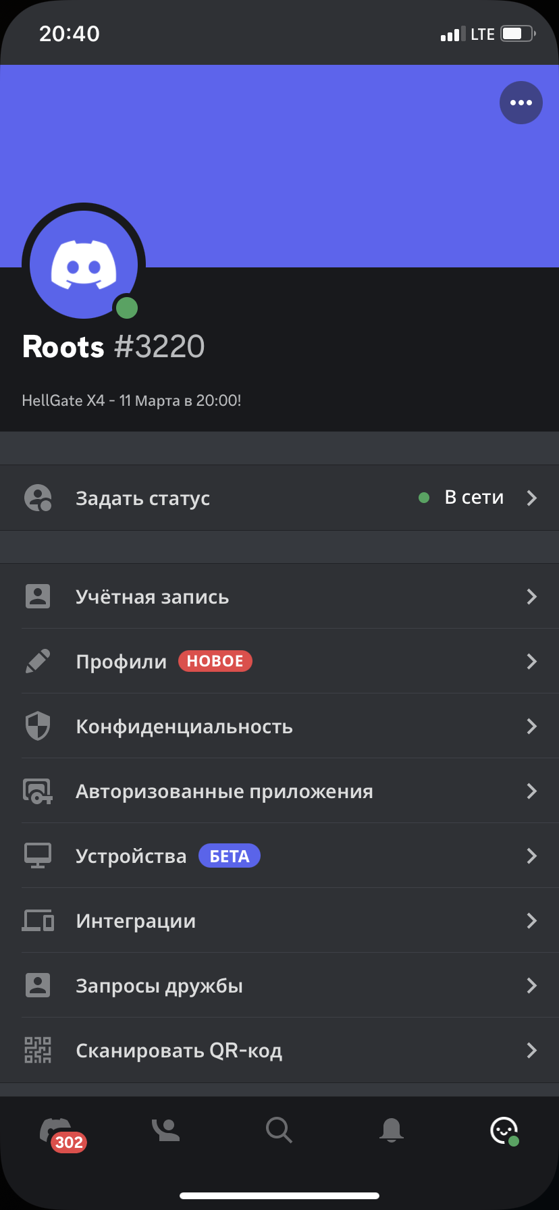Tap the monitor icon for Устройства
559x1210 pixels.
(38, 856)
